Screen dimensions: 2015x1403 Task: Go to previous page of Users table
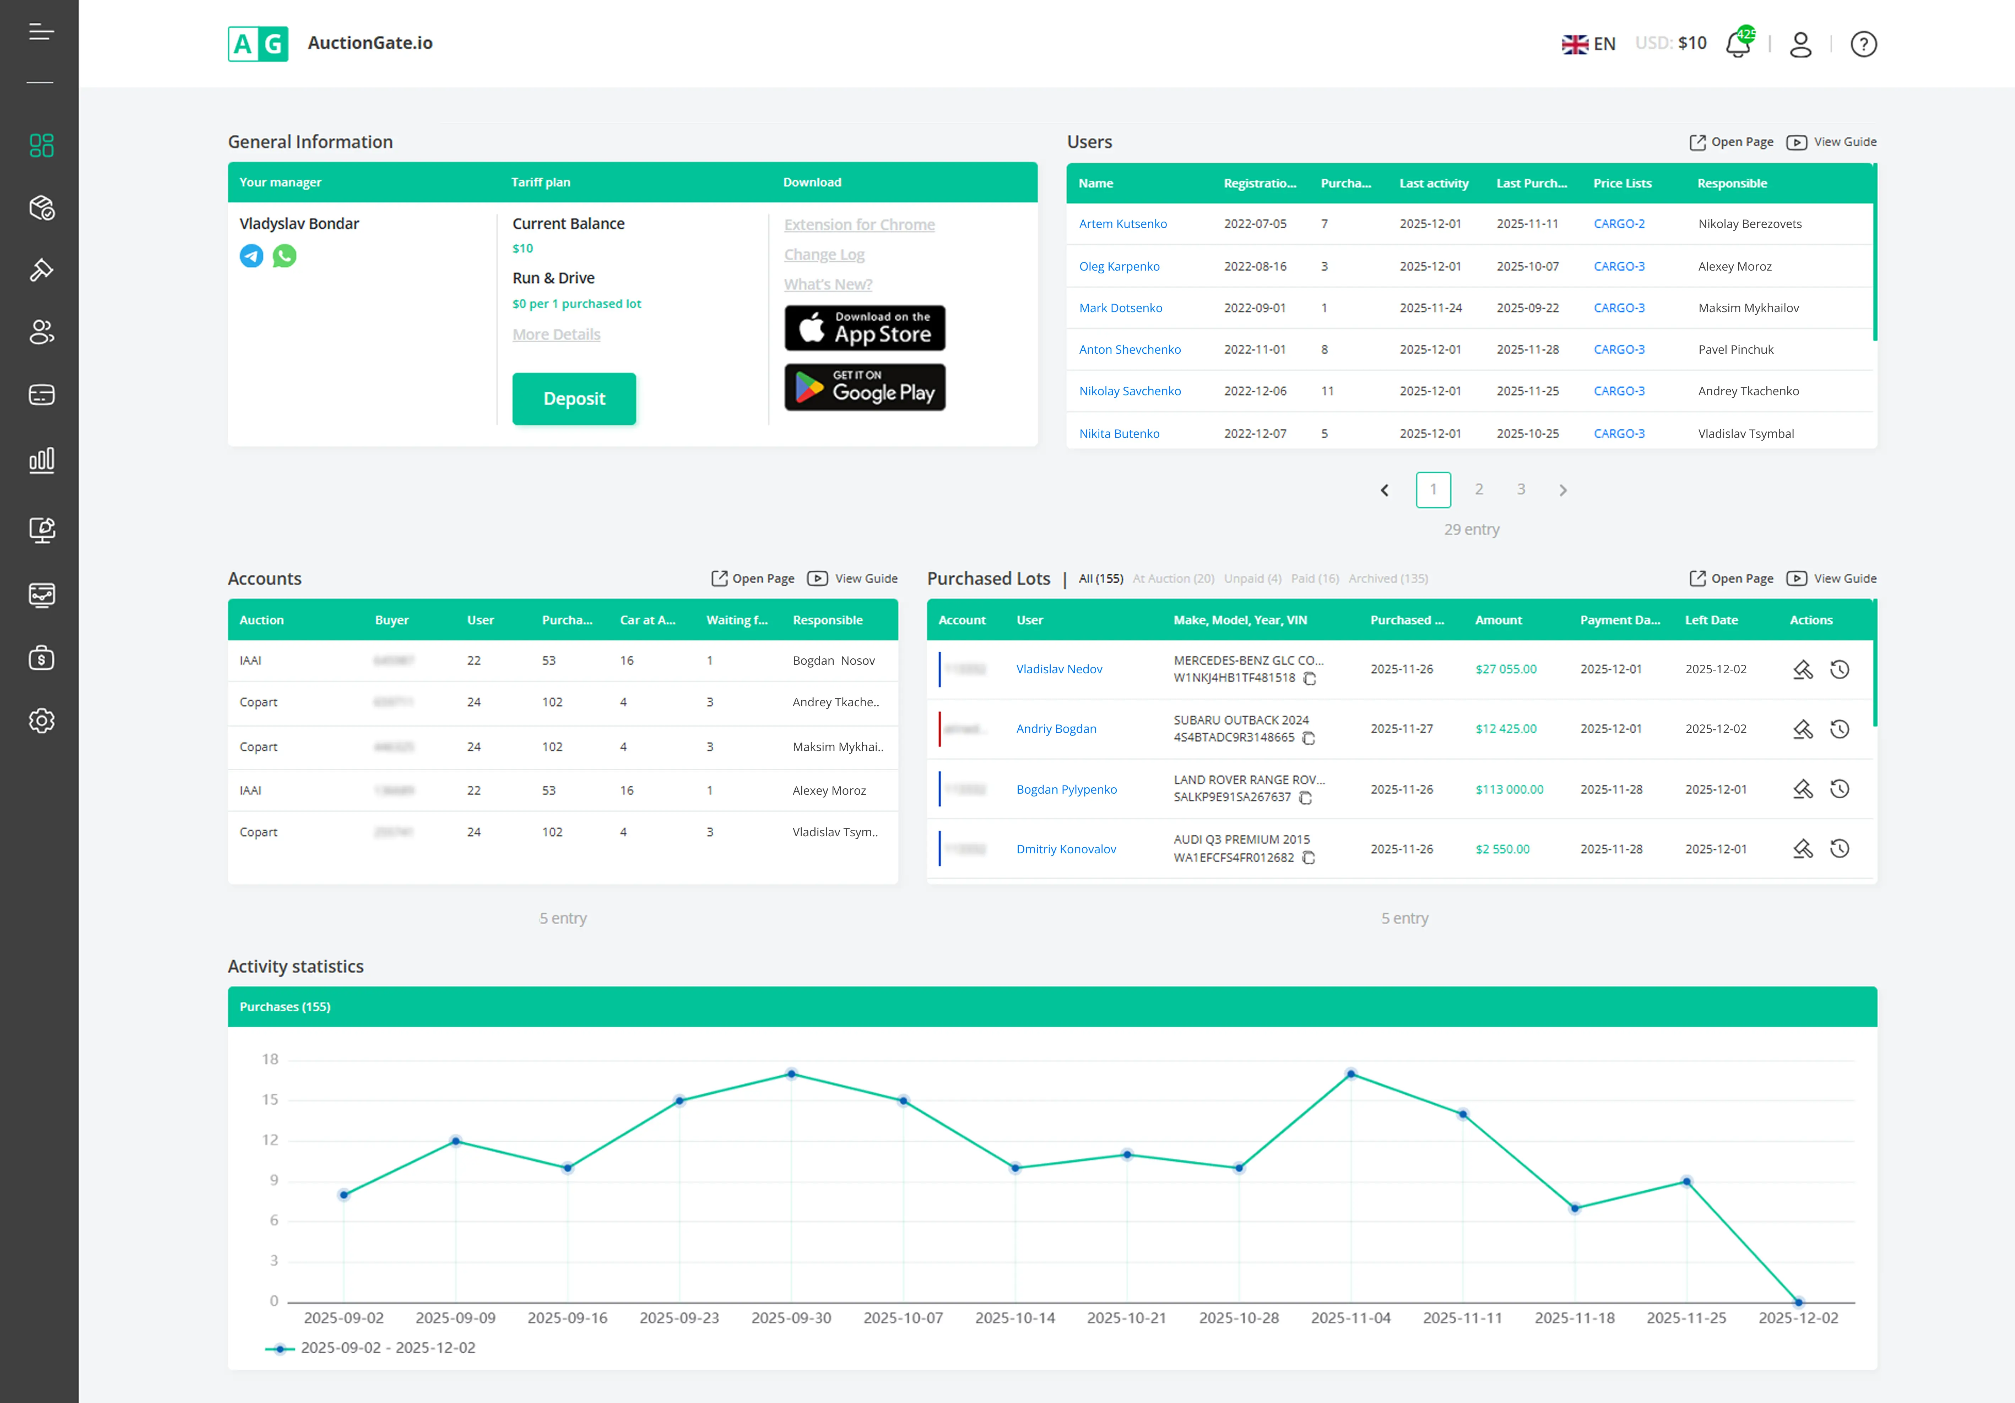pos(1385,490)
